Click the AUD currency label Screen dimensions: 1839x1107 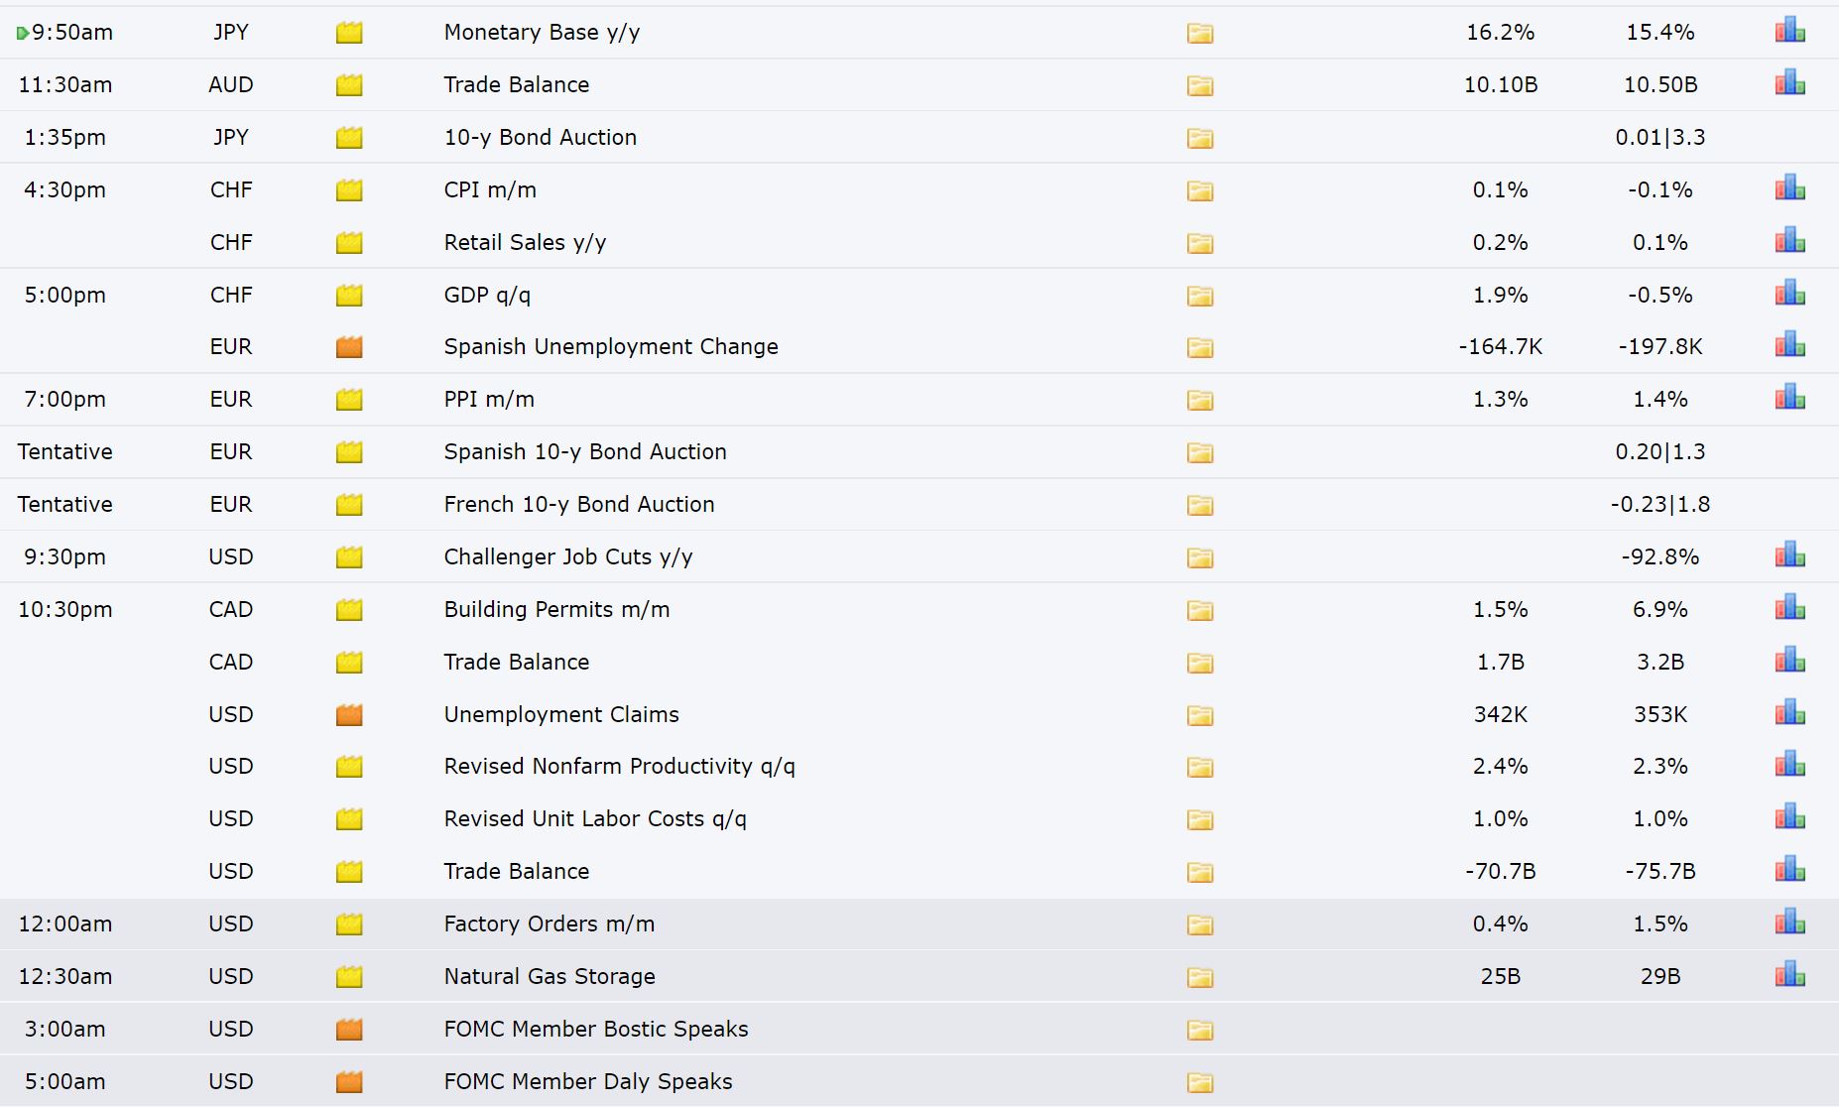(231, 84)
